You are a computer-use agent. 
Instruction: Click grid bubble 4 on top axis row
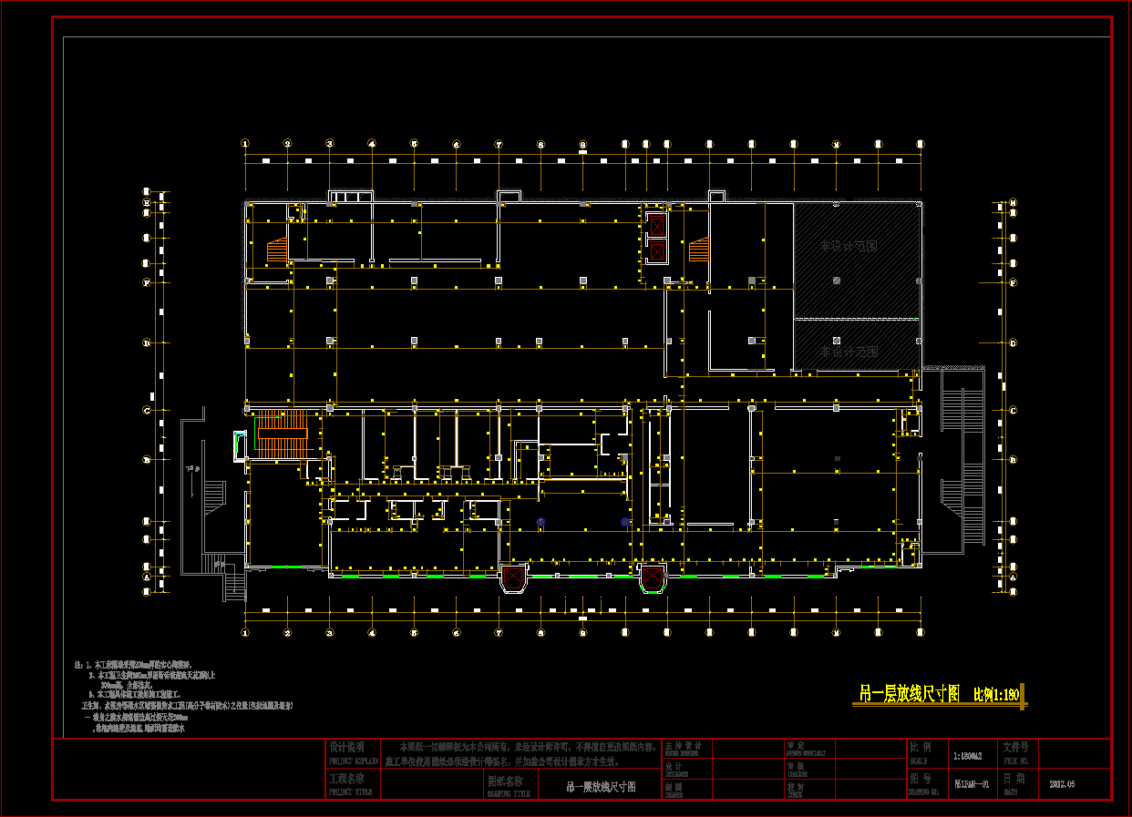point(372,144)
